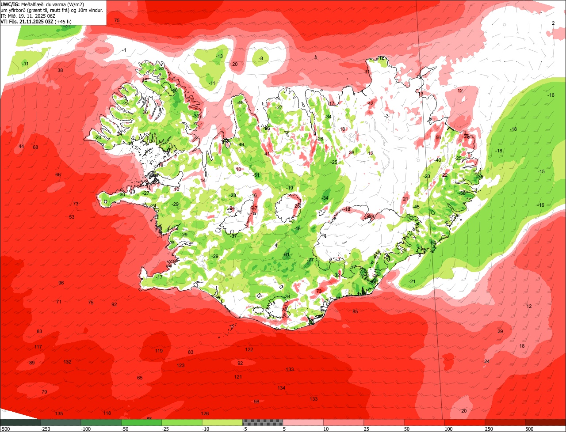566x432 pixels.
Task: Click the map value 132 in the southwest ocean
Action: click(x=67, y=362)
